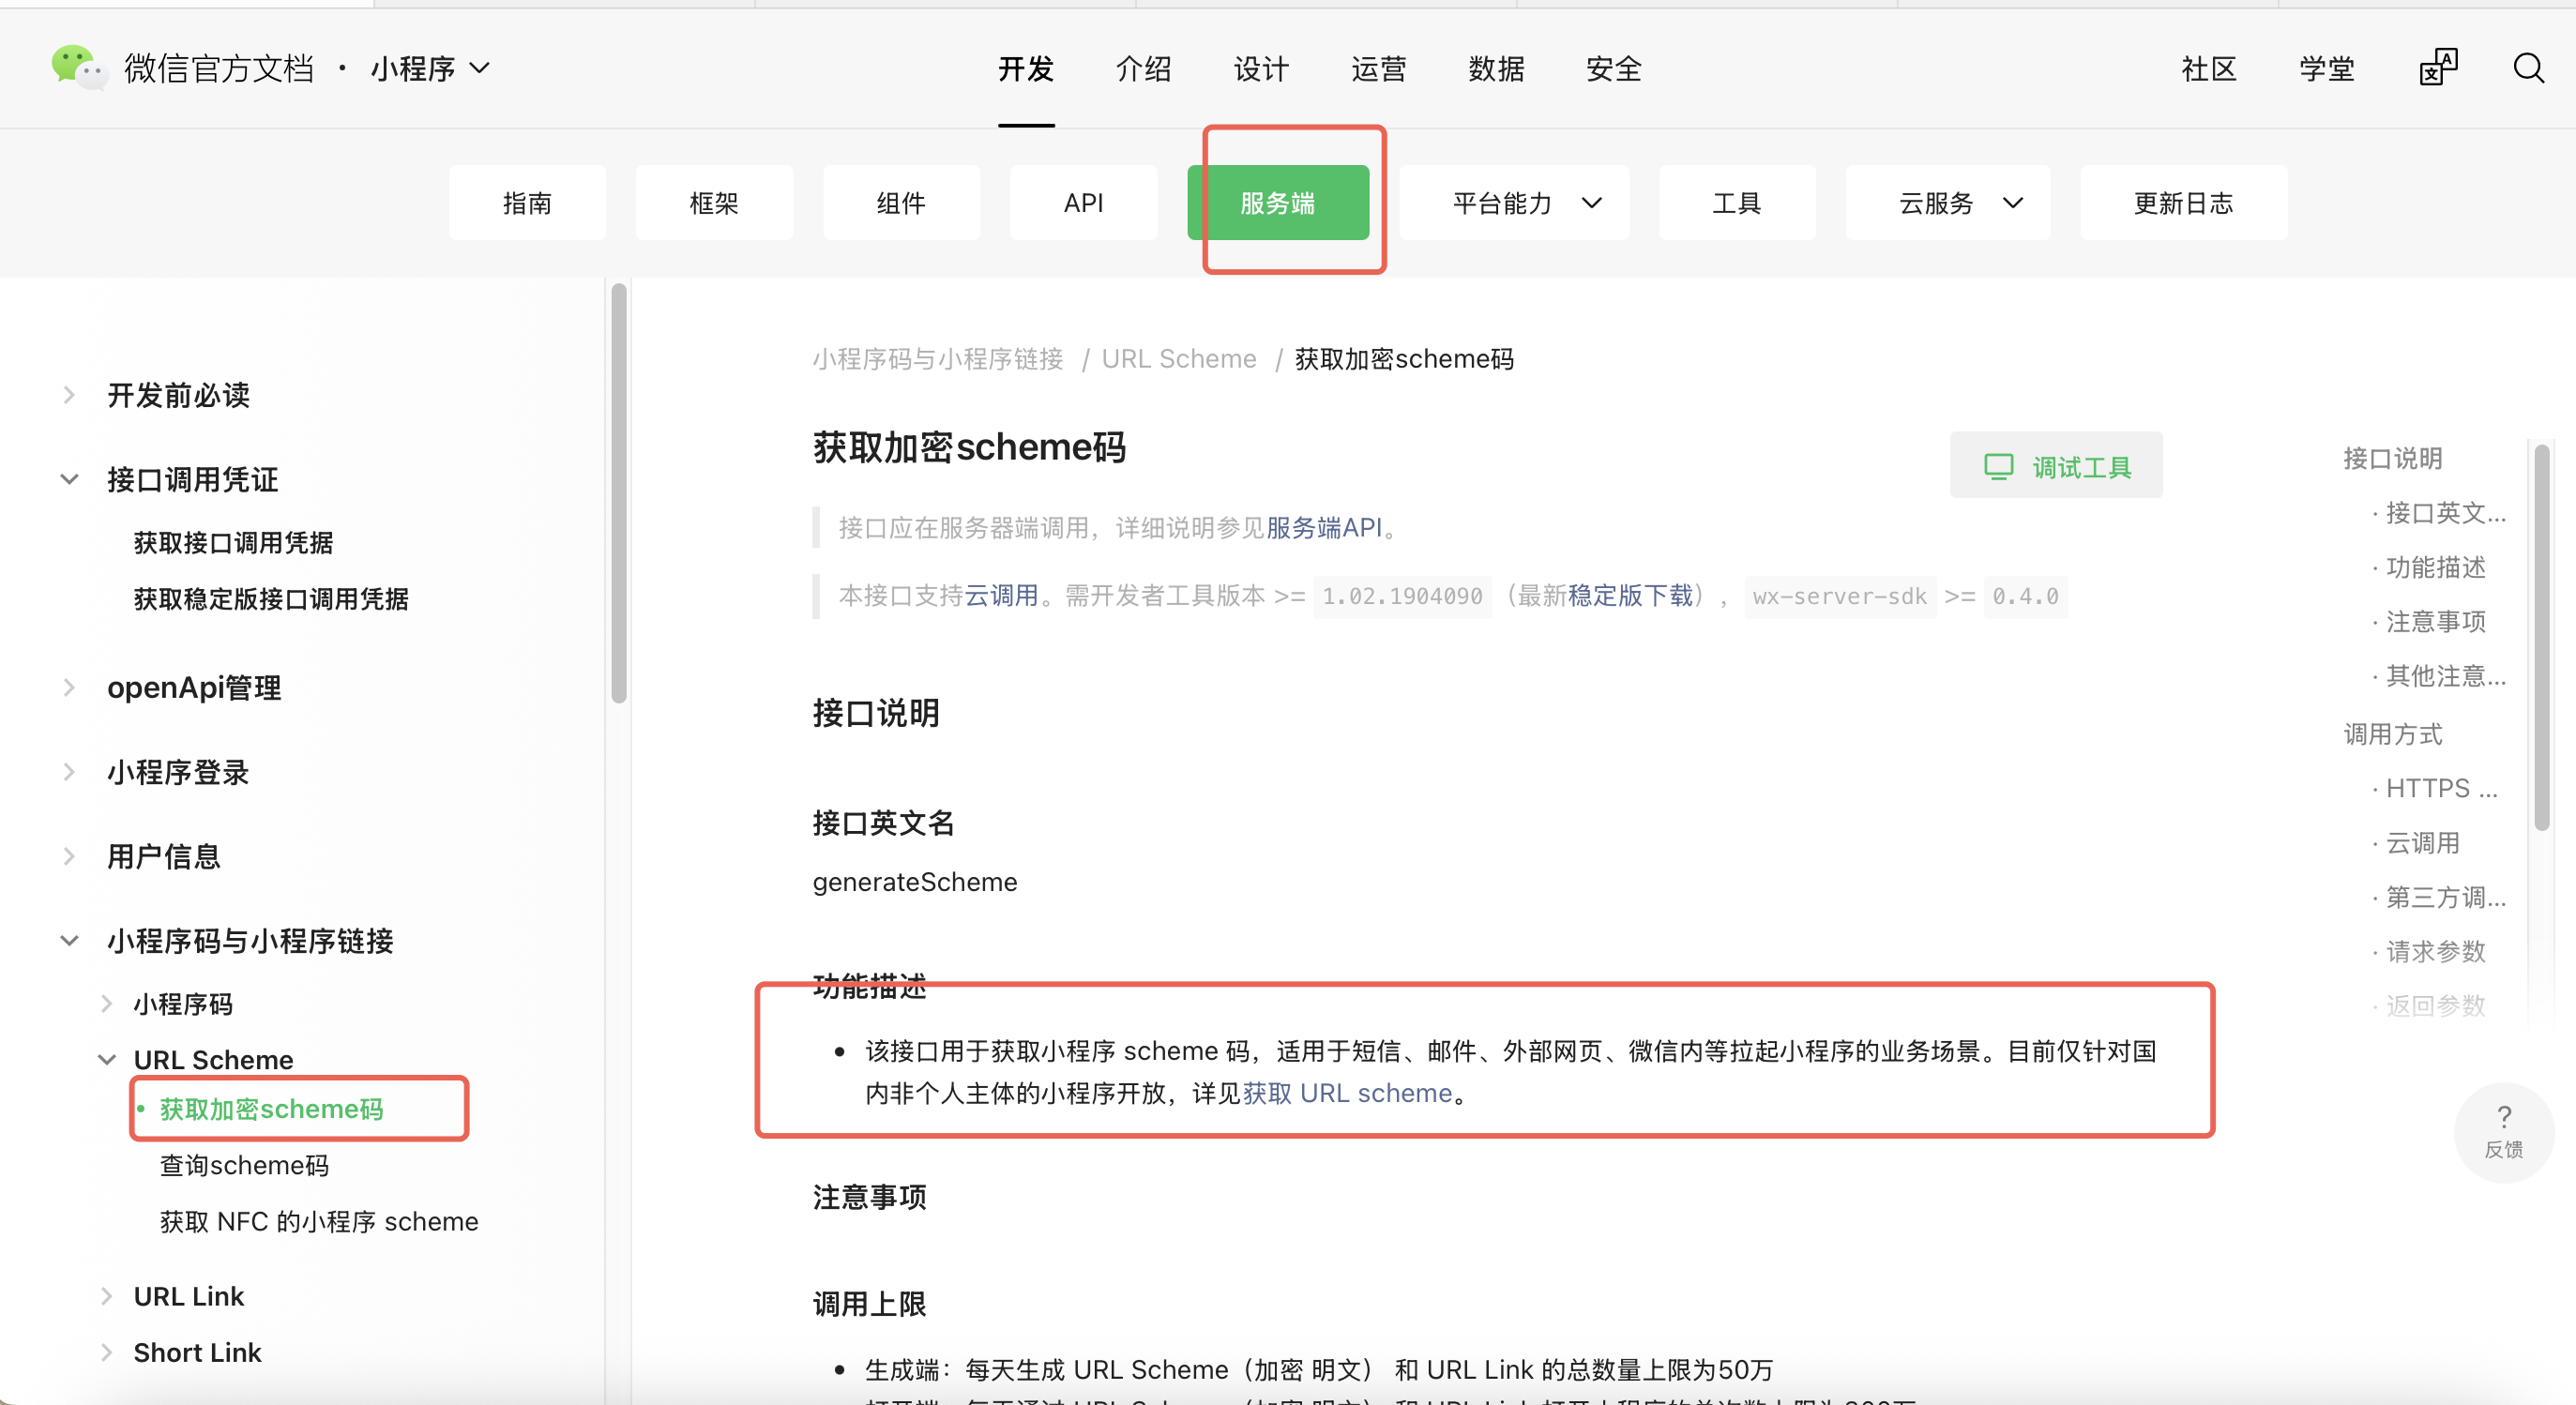Select 查询scheme码 in the sidebar
The image size is (2576, 1405).
[245, 1165]
